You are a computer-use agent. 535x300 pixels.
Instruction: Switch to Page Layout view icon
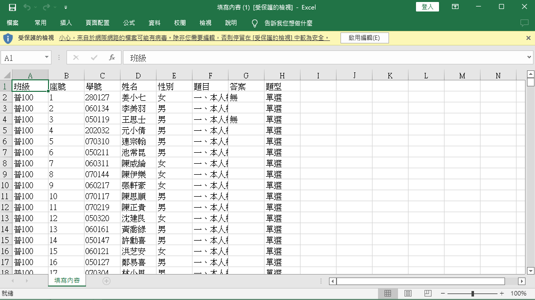[407, 293]
